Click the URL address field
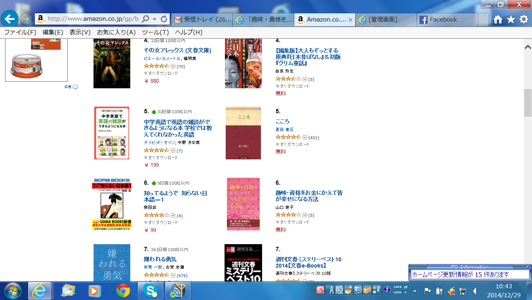The height and width of the screenshot is (300, 532). point(93,19)
